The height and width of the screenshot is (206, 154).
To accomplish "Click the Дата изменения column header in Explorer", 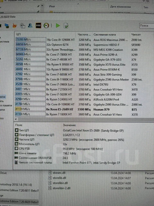I will 121,7.
